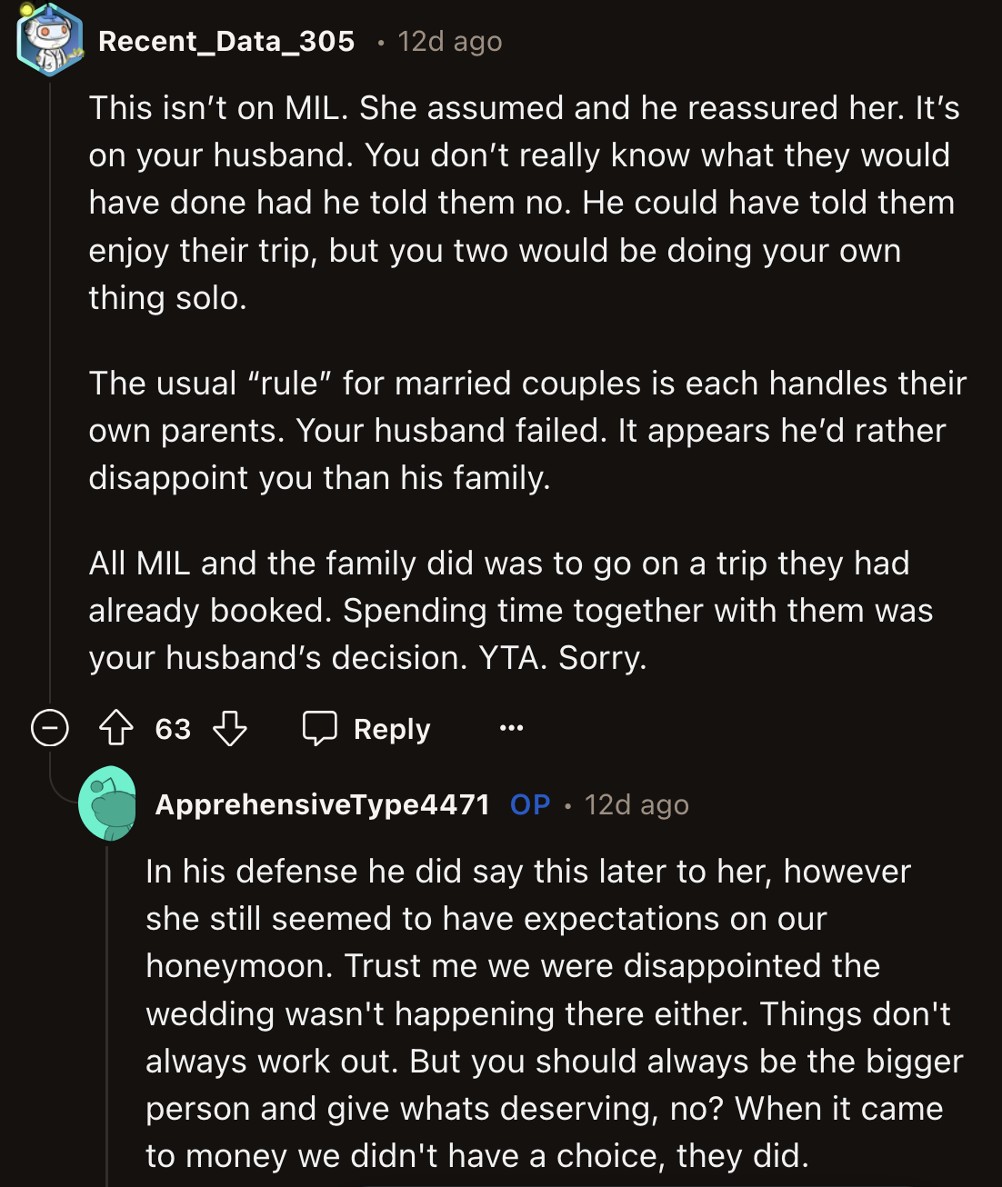Toggle the upvote on the top comment
Viewport: 1002px width, 1187px height.
[116, 728]
